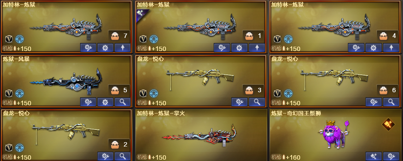Click upgrade arrow on bag 4 加特林-炼狱

click(391, 48)
